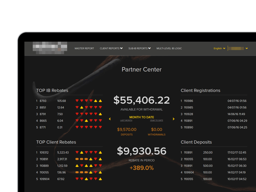Click rebate value 12.64
This screenshot has height=192, width=256.
[x=60, y=108]
